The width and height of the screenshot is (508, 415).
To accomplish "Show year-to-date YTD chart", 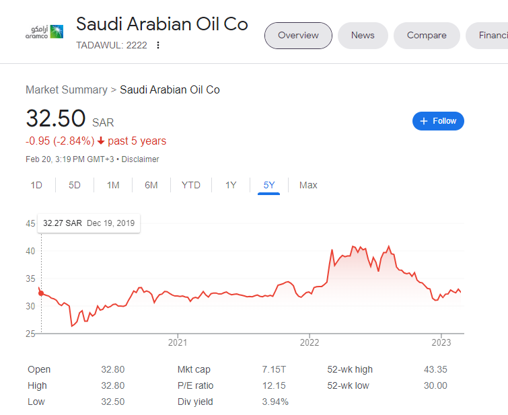I will click(x=191, y=185).
